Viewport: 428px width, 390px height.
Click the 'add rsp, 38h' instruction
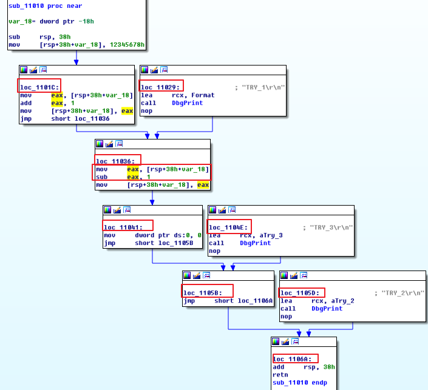coord(304,367)
